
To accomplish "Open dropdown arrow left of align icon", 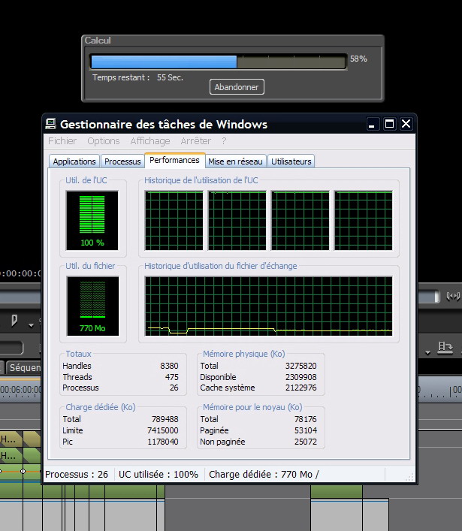I will (427, 353).
